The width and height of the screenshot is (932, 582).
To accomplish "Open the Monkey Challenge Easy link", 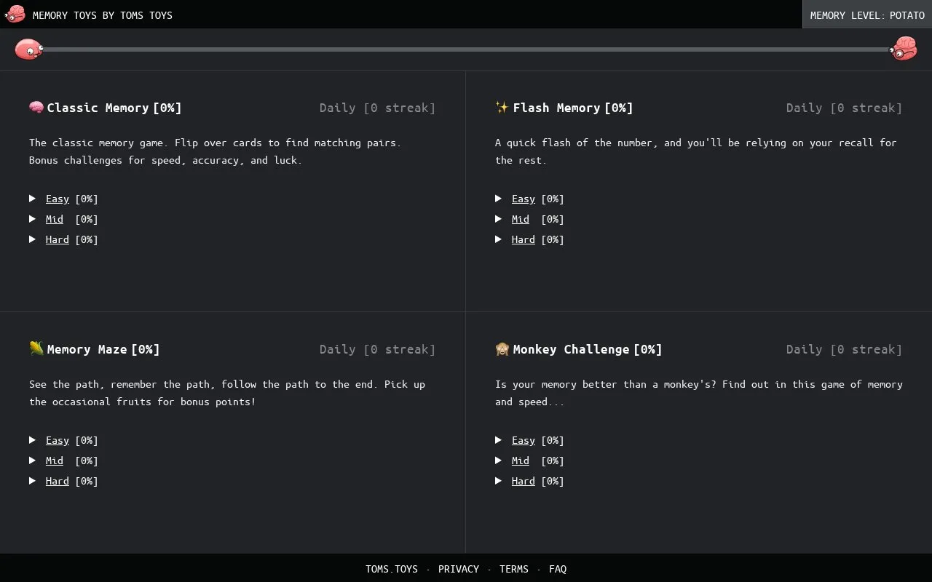I will (x=524, y=440).
